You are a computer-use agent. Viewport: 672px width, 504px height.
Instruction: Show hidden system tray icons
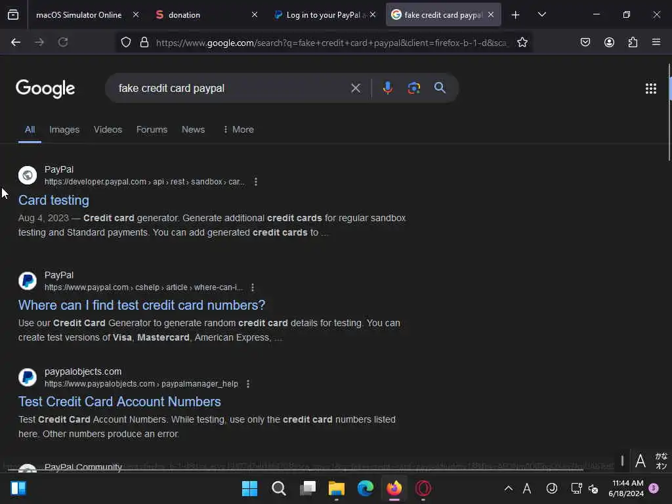pyautogui.click(x=509, y=488)
